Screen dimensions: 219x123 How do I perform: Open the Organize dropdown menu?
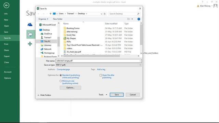point(43,19)
